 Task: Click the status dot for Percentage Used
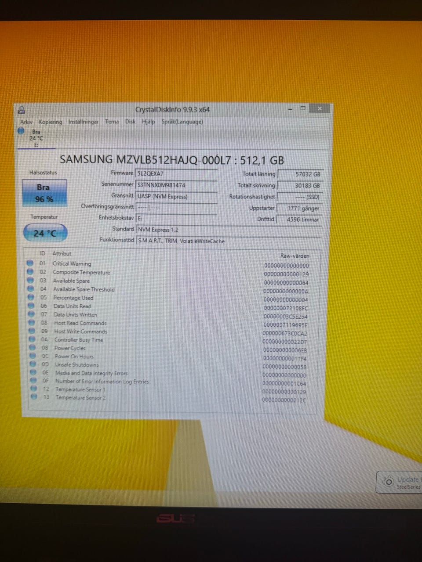[x=30, y=297]
